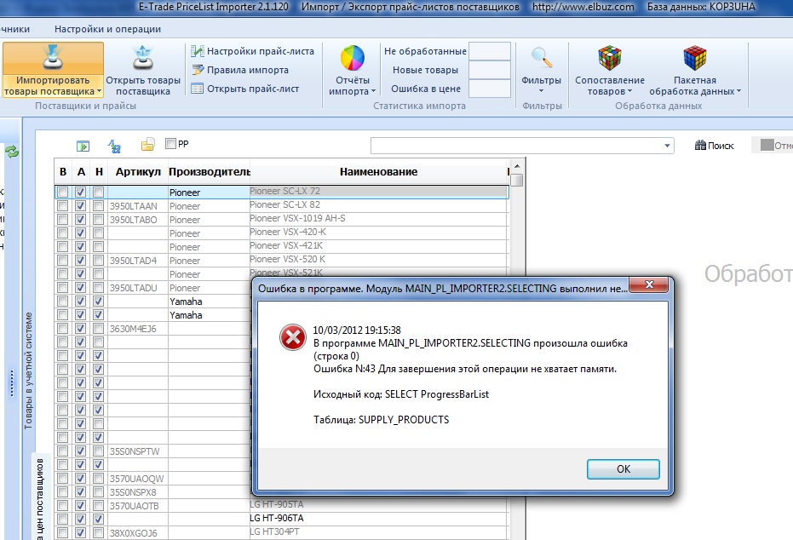Click the green refresh arrows icon
793x540 pixels.
(12, 151)
